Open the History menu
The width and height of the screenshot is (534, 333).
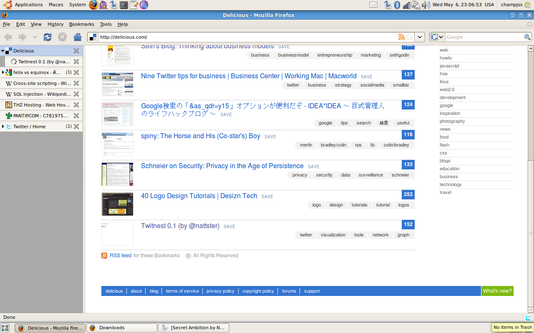pyautogui.click(x=55, y=24)
